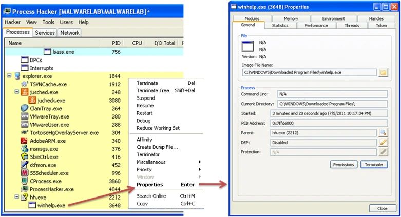Collapse the jusched.exe tree node
Screen dimensions: 401x217
coord(17,91)
